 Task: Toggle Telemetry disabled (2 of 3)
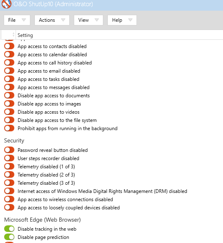point(9,175)
